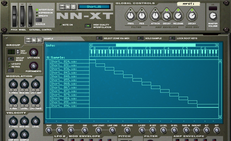
Task: Toggle the Solo Sample button
Action: point(141,38)
